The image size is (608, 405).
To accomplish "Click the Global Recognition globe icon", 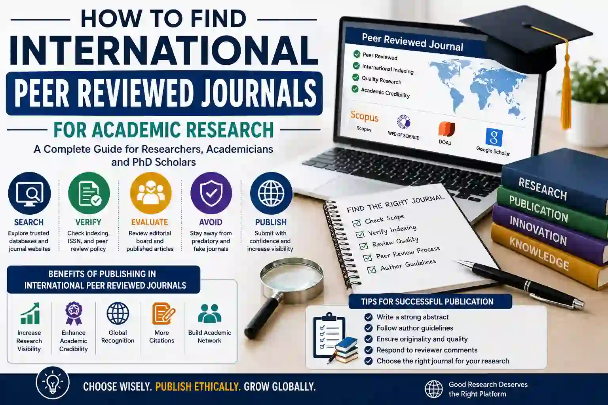I will (x=118, y=313).
